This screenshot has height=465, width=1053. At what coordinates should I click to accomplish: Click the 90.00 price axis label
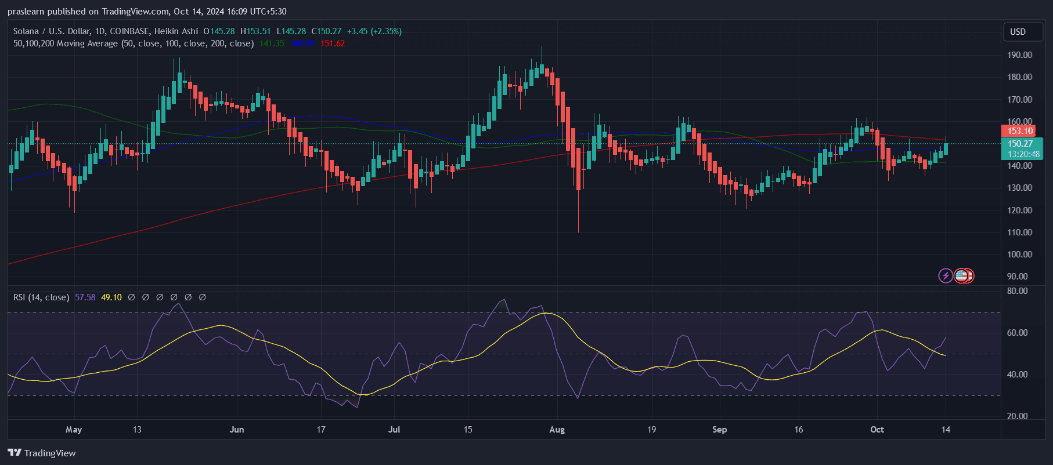coord(1018,277)
